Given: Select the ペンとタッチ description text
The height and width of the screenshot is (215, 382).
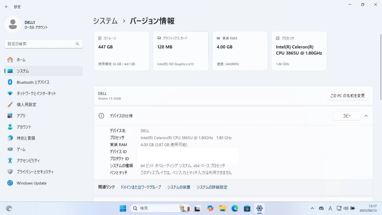Looking at the screenshot, I should coord(186,173).
